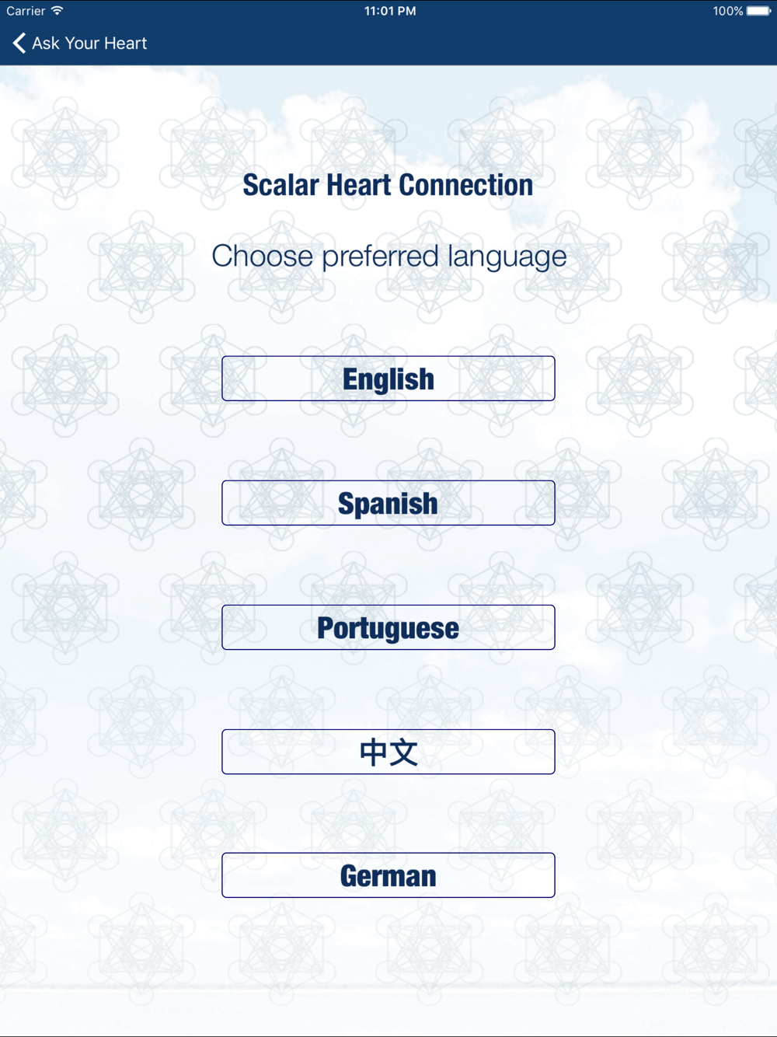The height and width of the screenshot is (1037, 777).
Task: Tap the Carrier label in status bar
Action: click(26, 11)
